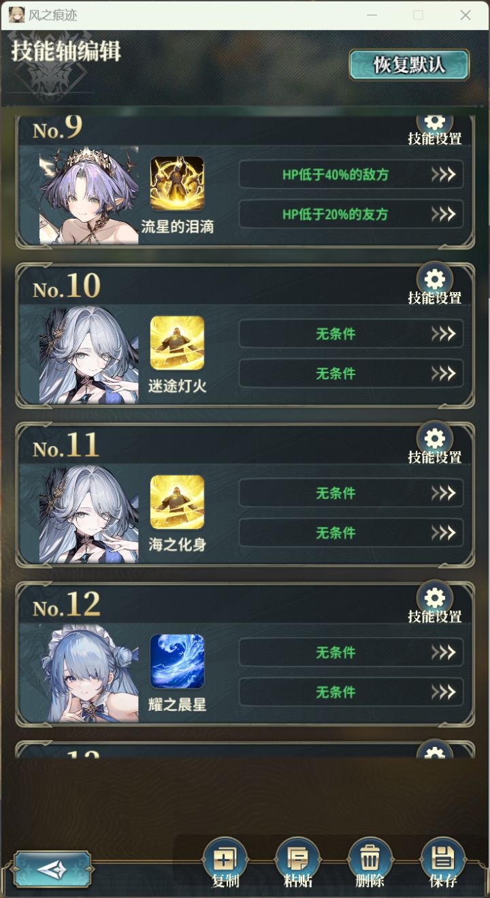Select the No.9 purple-haired character portrait
Image resolution: width=490 pixels, height=898 pixels.
tap(89, 195)
